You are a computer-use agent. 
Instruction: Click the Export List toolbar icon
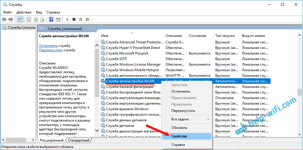pyautogui.click(x=42, y=20)
